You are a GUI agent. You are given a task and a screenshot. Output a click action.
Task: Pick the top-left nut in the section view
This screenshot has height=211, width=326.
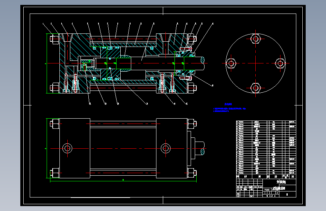point(55,39)
